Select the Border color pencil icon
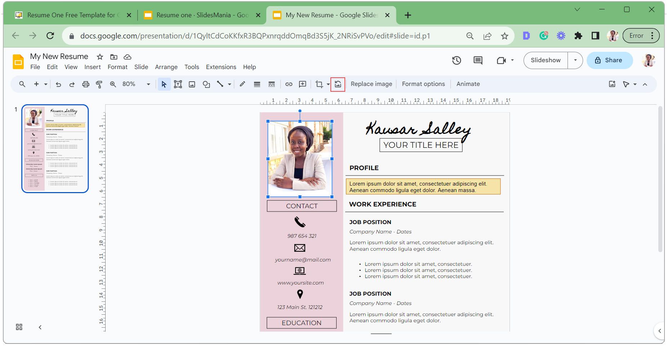 [x=243, y=84]
